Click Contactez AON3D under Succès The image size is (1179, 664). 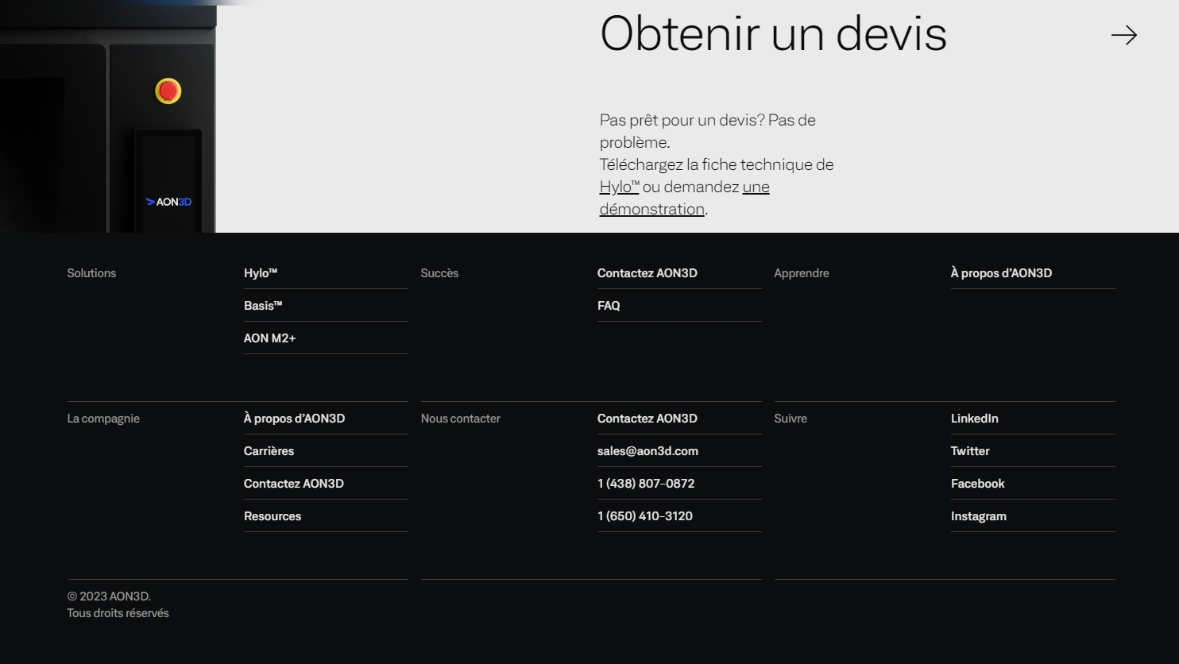(647, 273)
